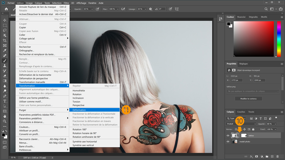Select the Object Selection tool
Viewport: 285px width, 160px height.
(5, 35)
